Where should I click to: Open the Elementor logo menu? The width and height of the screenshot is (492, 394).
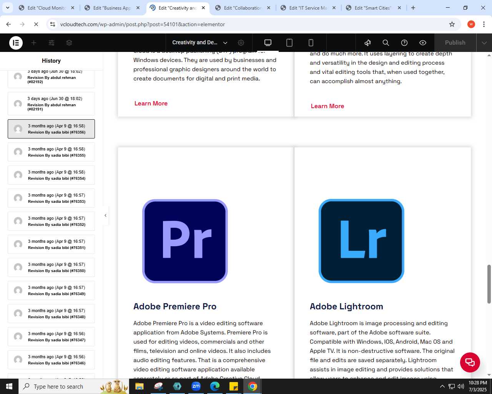coord(16,43)
